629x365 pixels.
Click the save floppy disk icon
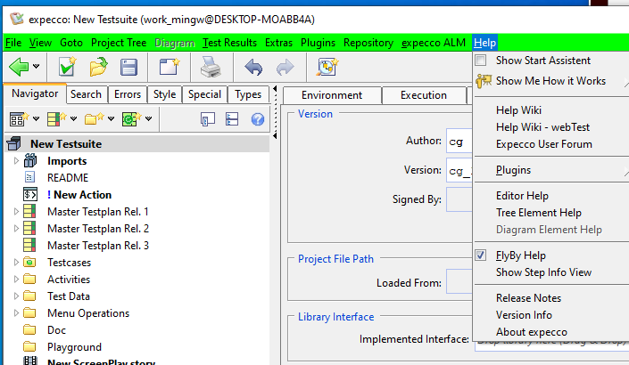[x=128, y=67]
